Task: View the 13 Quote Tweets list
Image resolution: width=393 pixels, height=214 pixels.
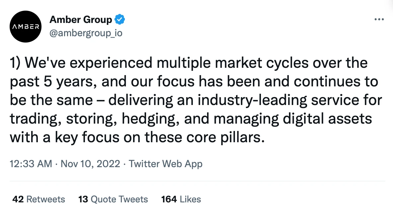Action: (113, 199)
